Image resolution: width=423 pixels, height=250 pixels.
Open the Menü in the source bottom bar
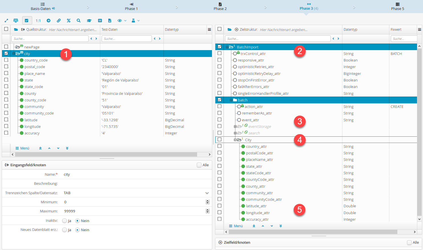(x=23, y=148)
